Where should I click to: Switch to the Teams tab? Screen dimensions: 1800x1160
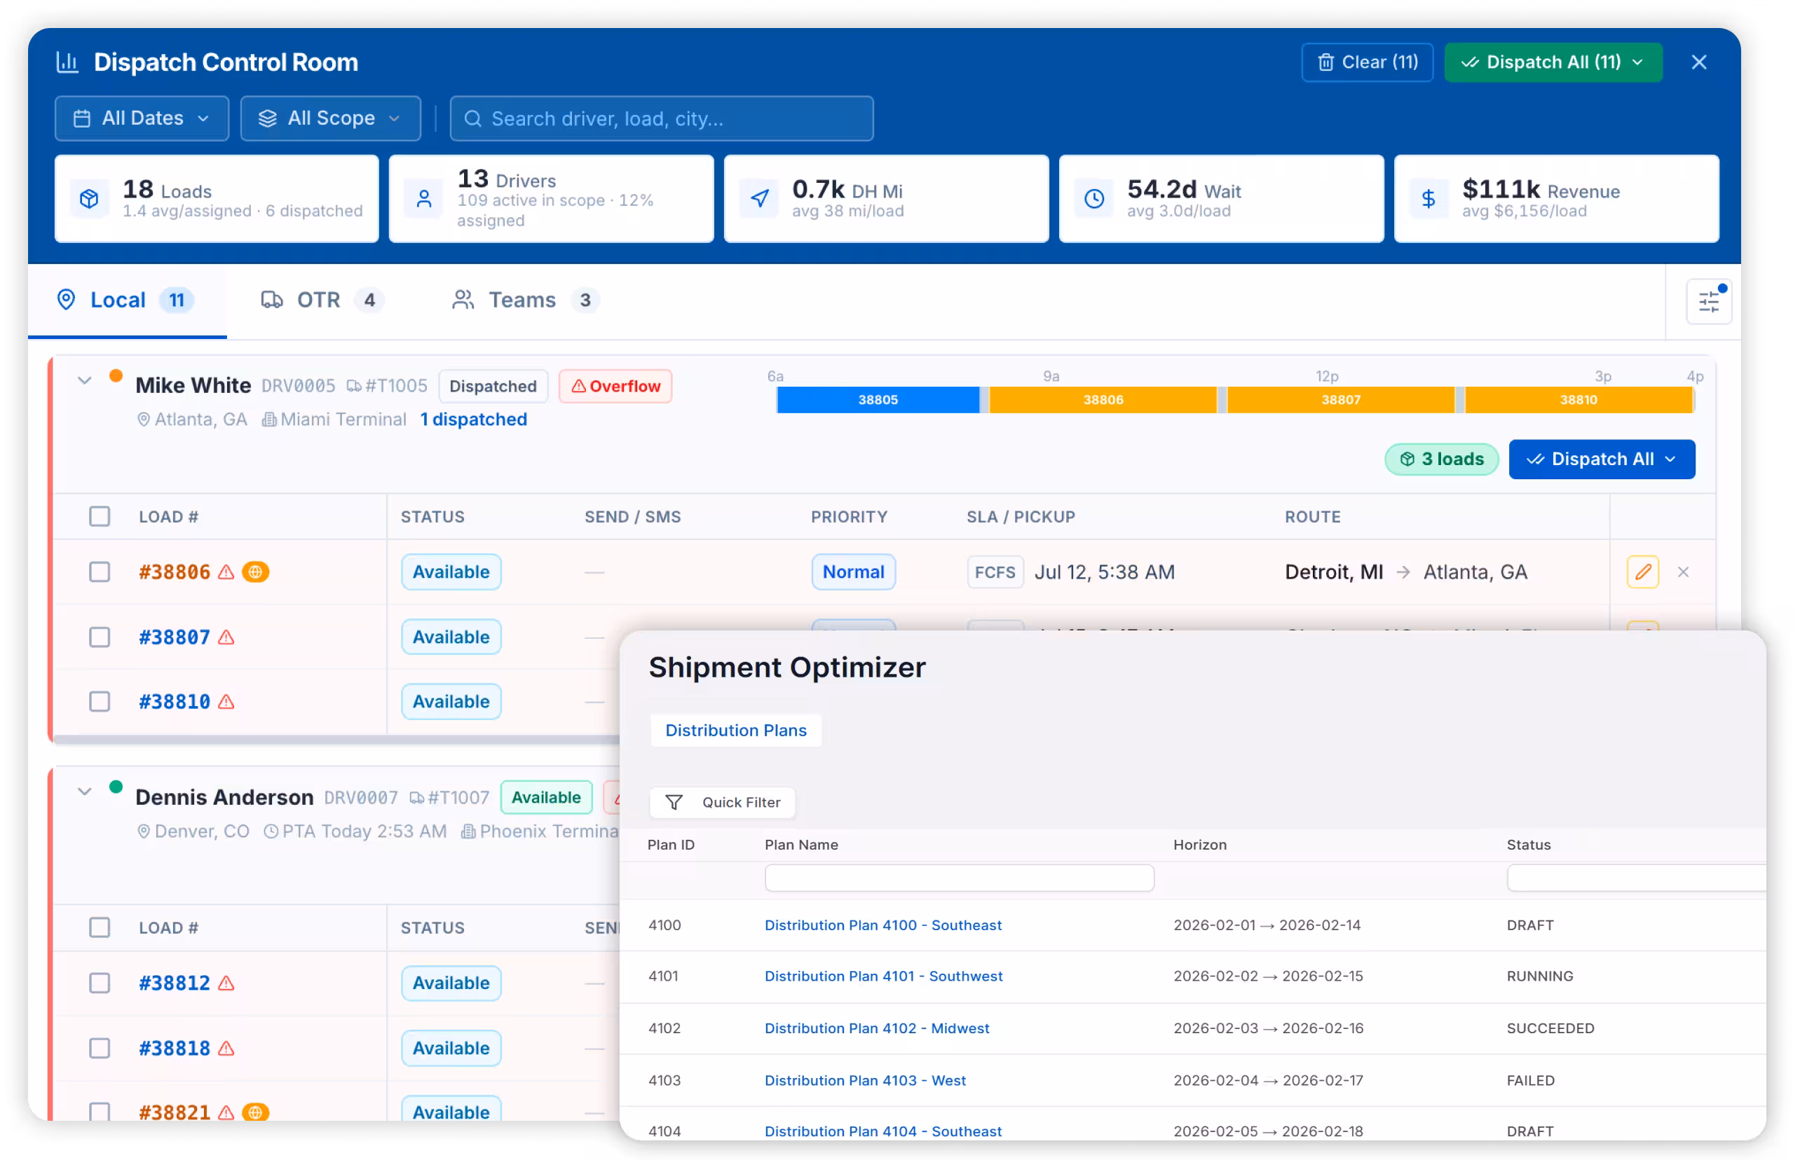(526, 301)
